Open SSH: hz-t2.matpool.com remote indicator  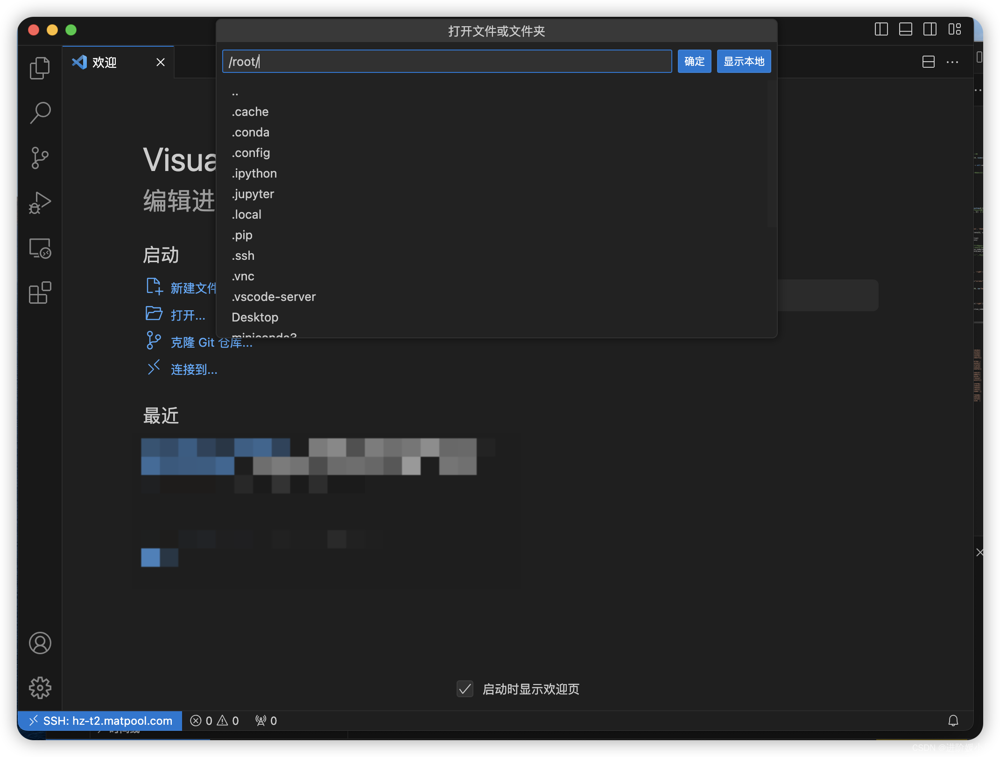[100, 721]
